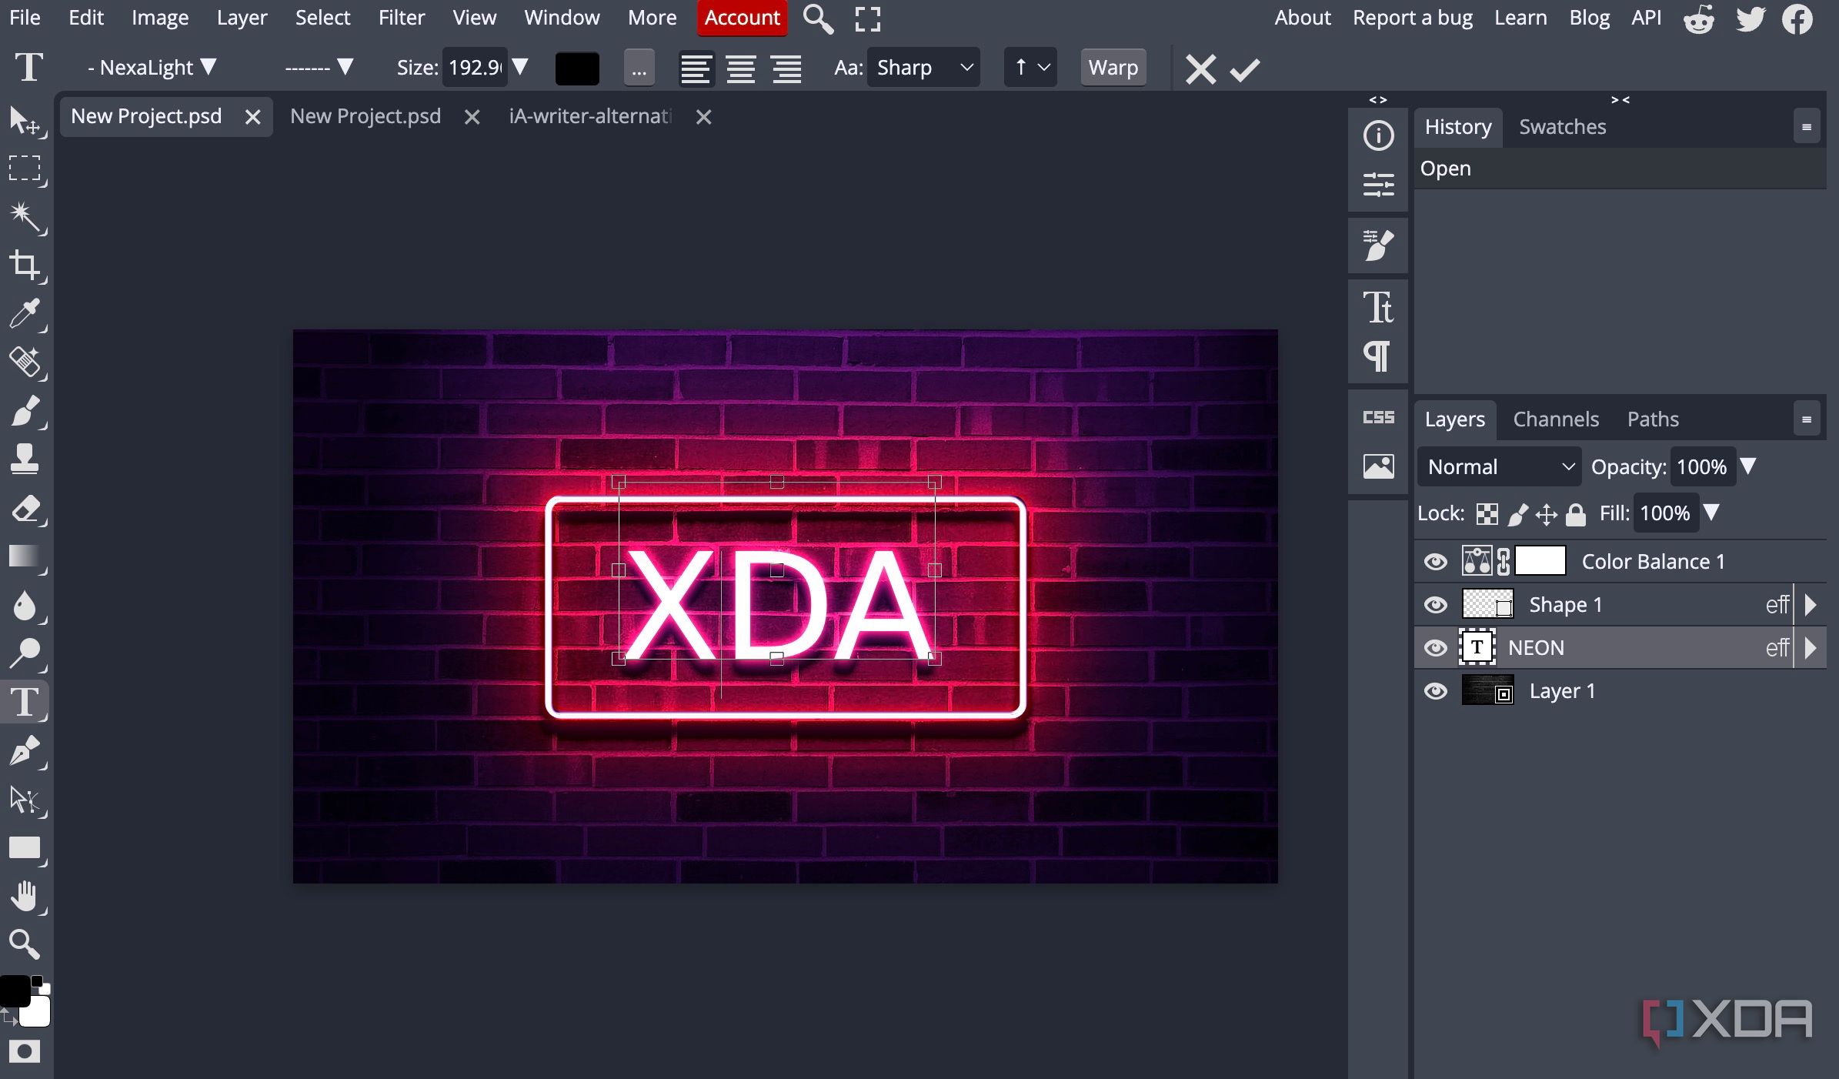Close the iA-writer-alternative tab
This screenshot has width=1839, height=1079.
point(704,117)
